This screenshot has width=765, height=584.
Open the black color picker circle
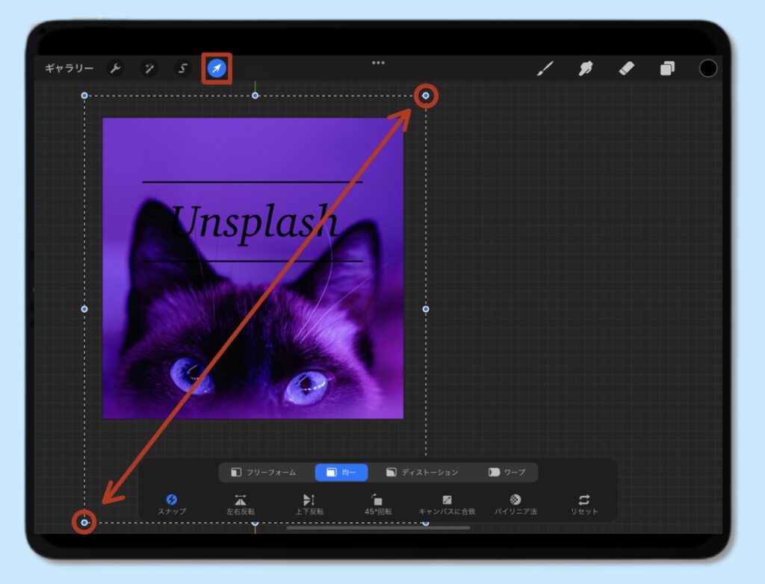click(x=708, y=68)
